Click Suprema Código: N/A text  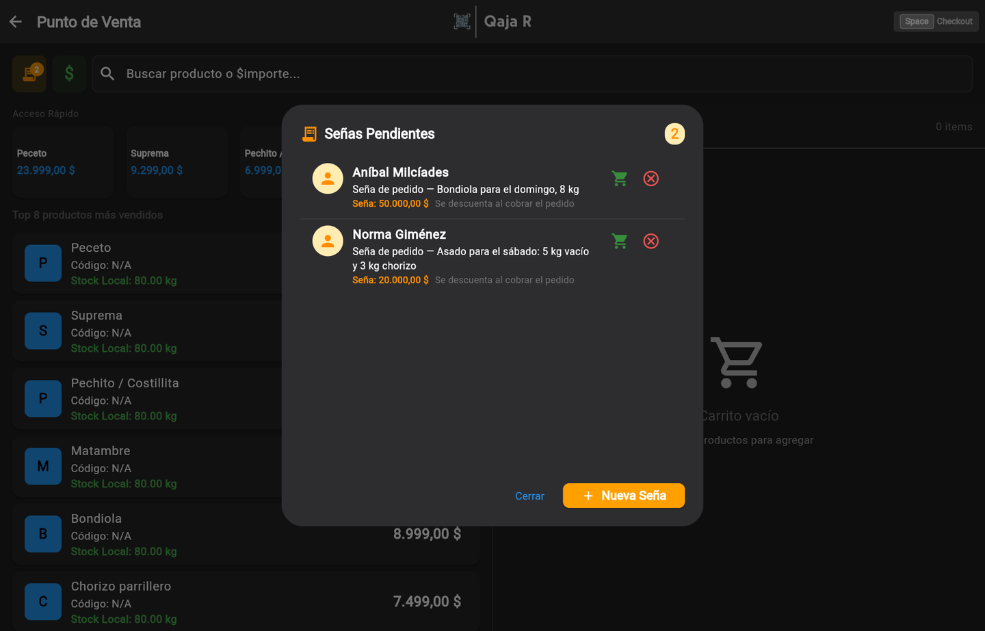point(101,333)
